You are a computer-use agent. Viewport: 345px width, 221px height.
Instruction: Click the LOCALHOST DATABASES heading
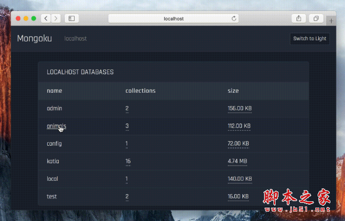[80, 72]
